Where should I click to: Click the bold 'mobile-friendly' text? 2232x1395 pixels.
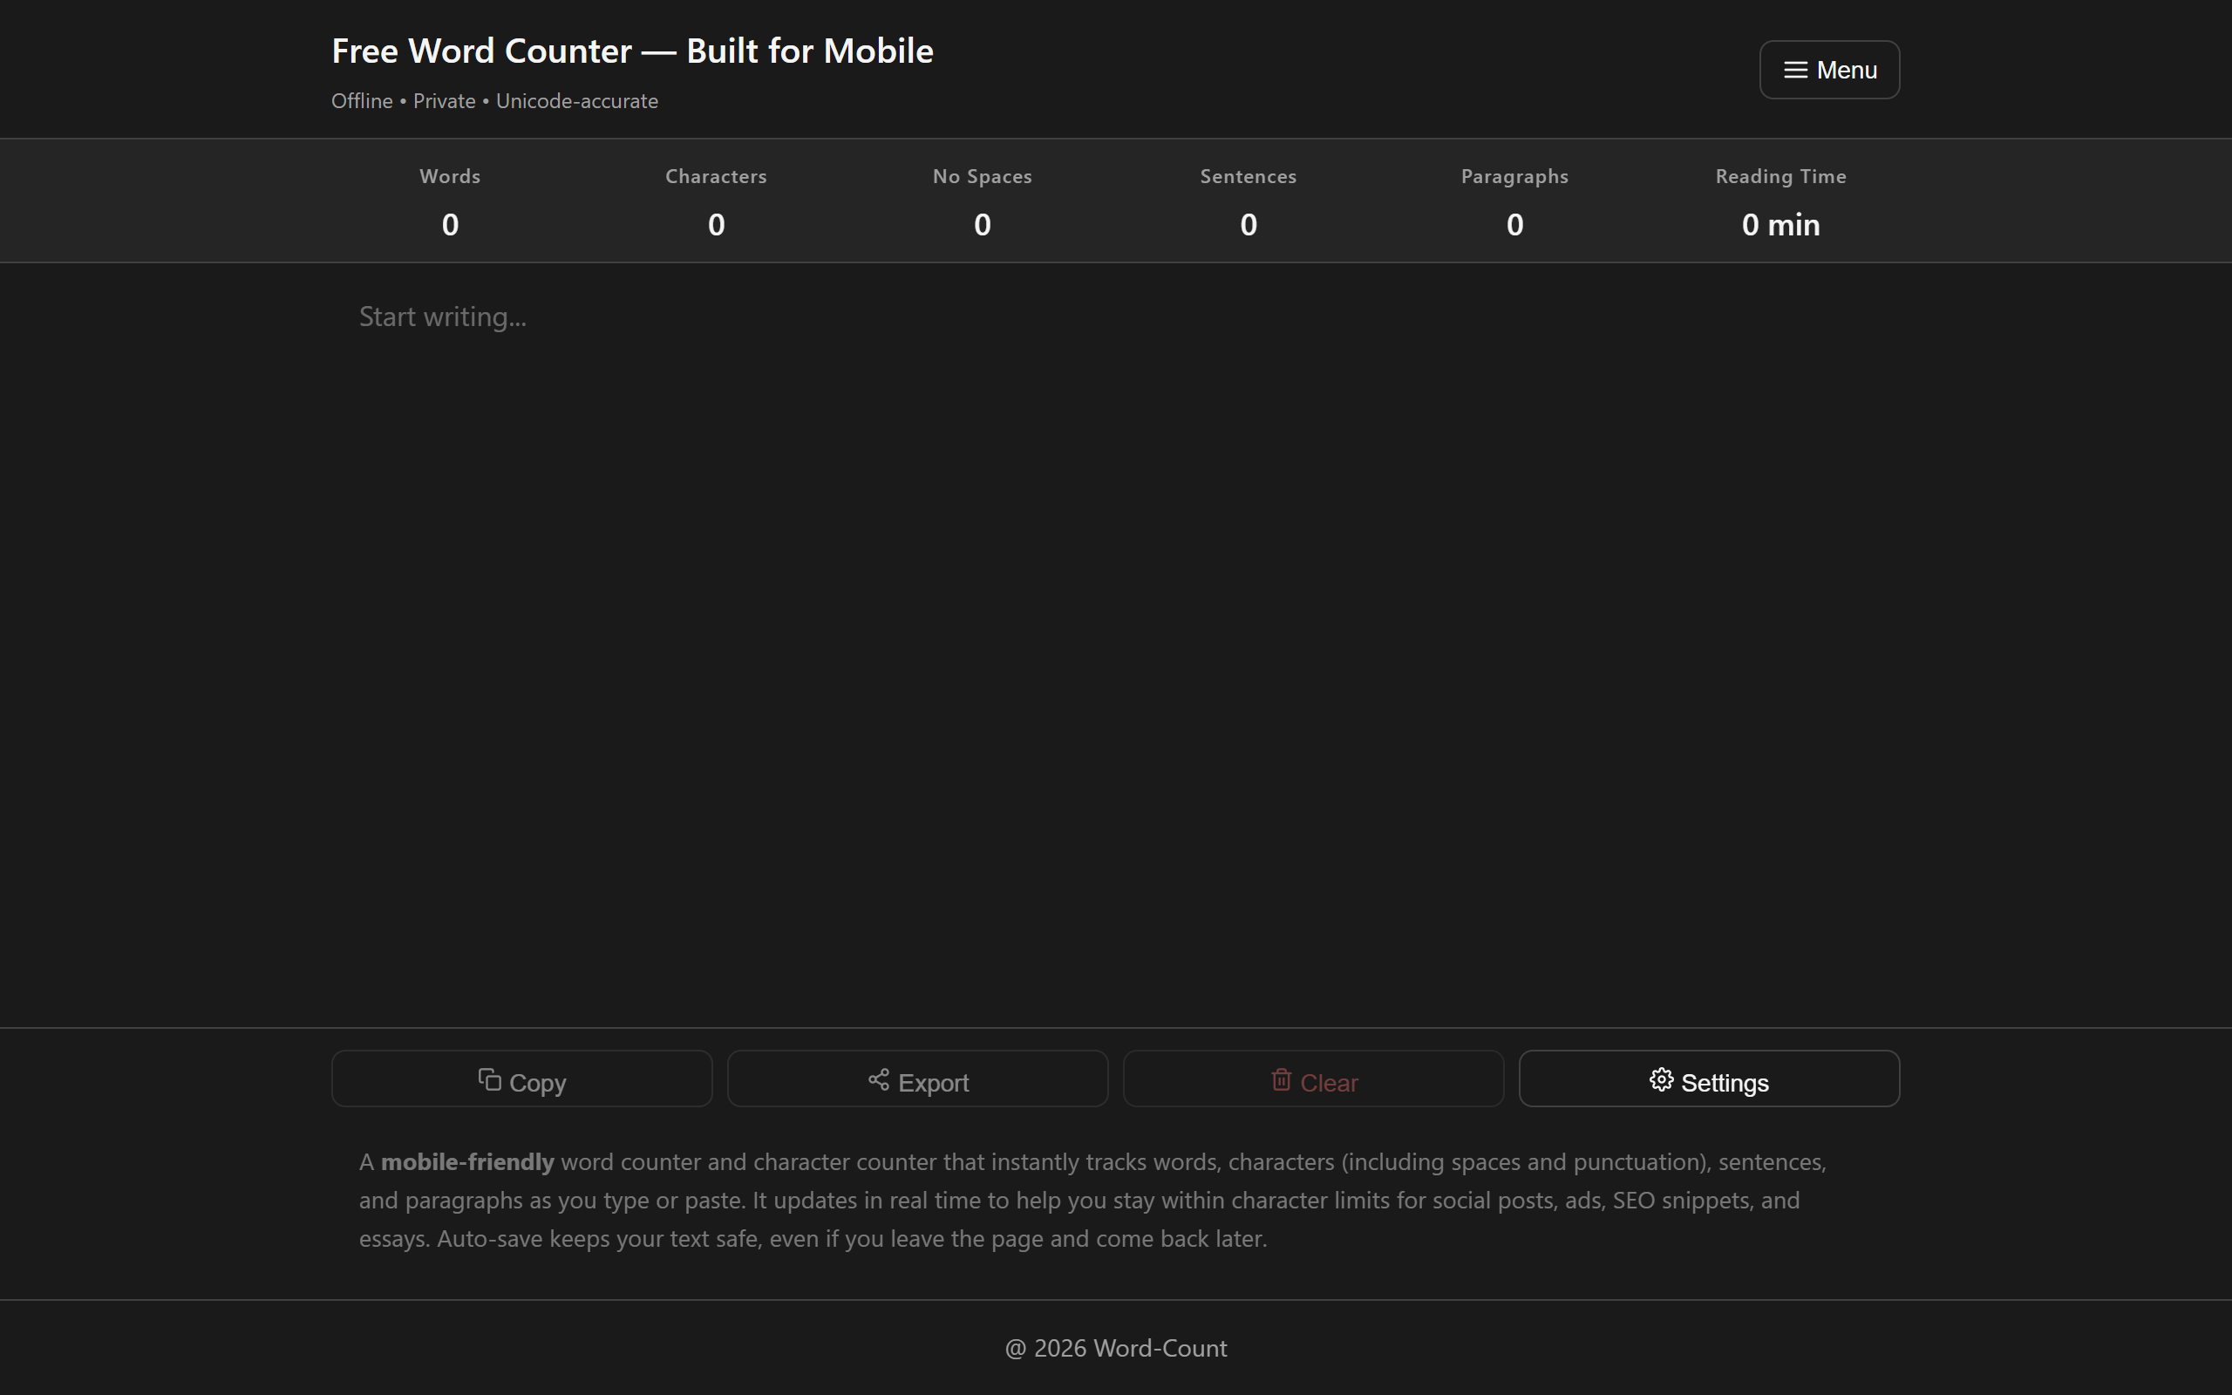pyautogui.click(x=467, y=1161)
